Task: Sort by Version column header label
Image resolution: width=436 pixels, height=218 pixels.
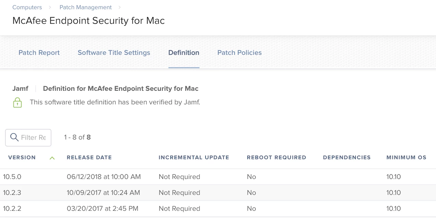Action: click(x=22, y=158)
